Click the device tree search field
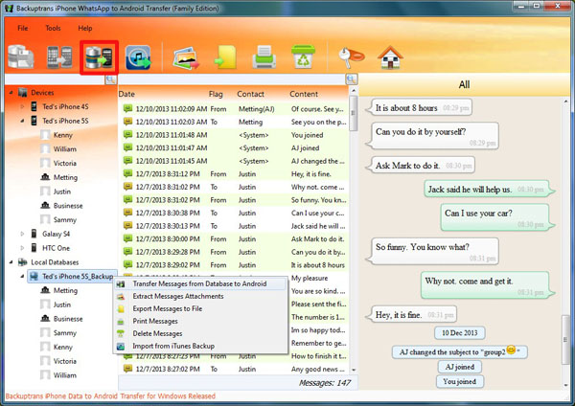575x406 pixels. tap(55, 79)
